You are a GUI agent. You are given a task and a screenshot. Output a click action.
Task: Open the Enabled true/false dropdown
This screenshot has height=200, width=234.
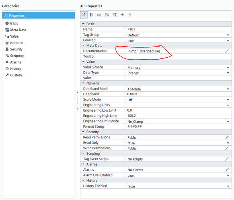tap(228, 40)
